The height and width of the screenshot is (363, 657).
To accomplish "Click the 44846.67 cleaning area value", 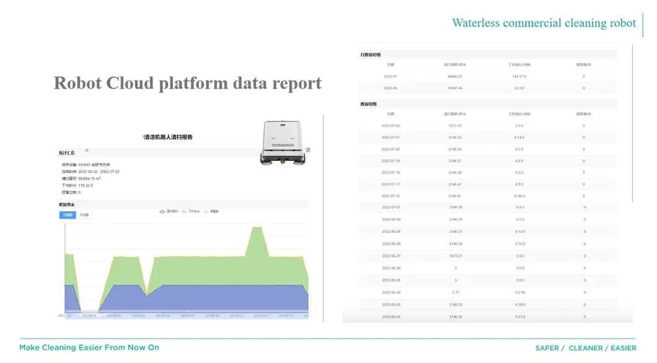I will [x=455, y=76].
